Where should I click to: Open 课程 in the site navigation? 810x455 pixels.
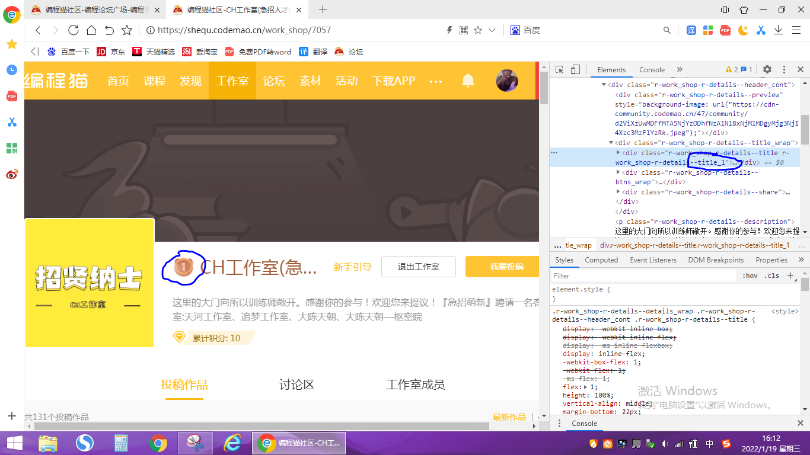[x=154, y=81]
